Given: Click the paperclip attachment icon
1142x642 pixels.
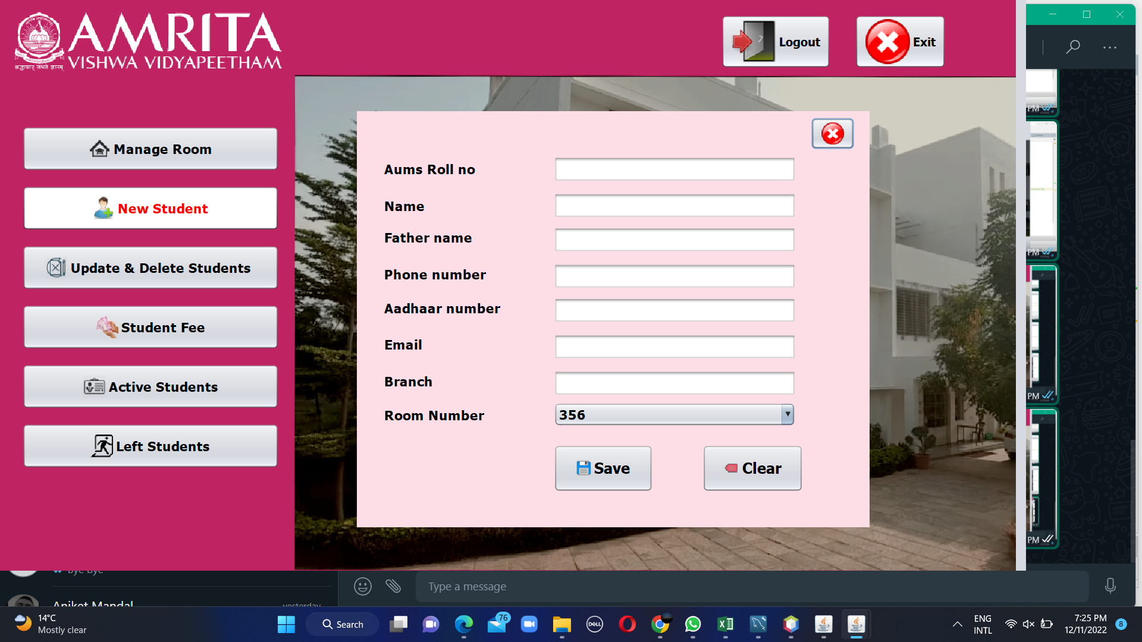Looking at the screenshot, I should 393,587.
